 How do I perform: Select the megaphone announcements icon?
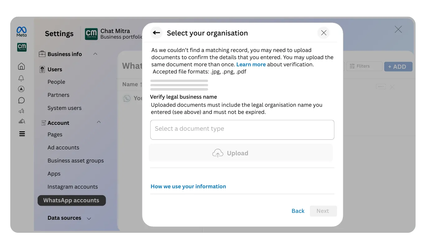pos(21,111)
